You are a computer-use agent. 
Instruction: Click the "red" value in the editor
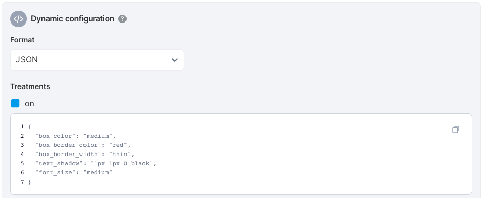click(118, 145)
